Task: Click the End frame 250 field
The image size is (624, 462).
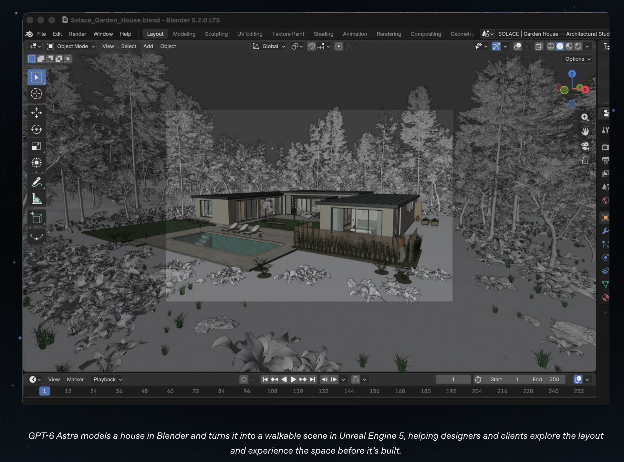Action: (546, 379)
